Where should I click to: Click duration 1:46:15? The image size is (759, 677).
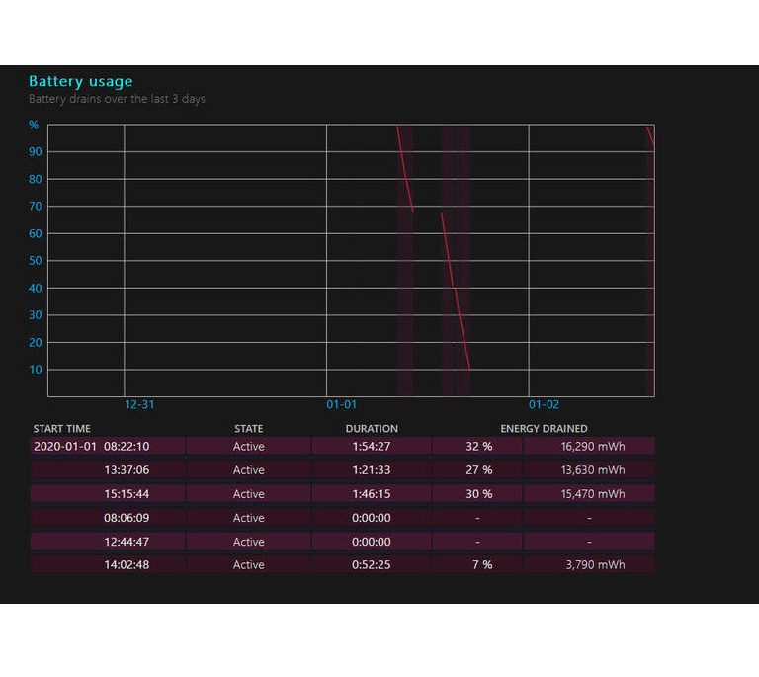[x=372, y=494]
